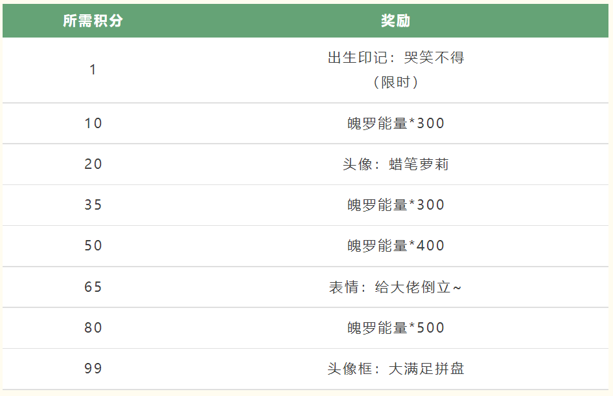The image size is (613, 396).
Task: Click the 所需积分 column header
Action: click(x=93, y=21)
